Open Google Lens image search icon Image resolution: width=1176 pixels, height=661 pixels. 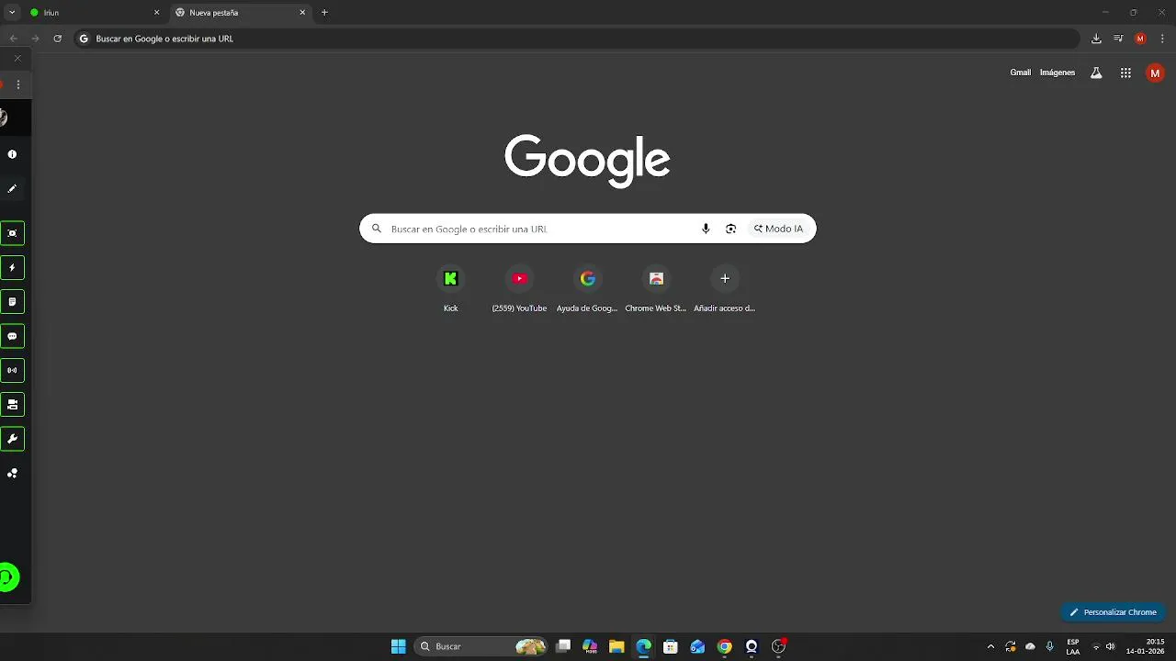[730, 229]
